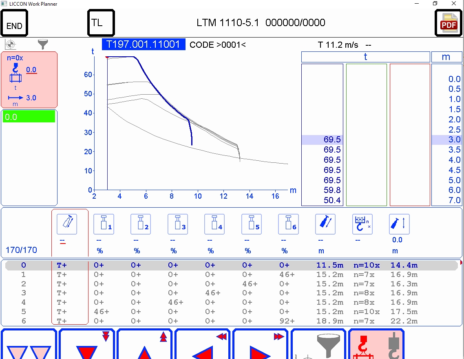
Task: Click the TL button
Action: (x=101, y=23)
